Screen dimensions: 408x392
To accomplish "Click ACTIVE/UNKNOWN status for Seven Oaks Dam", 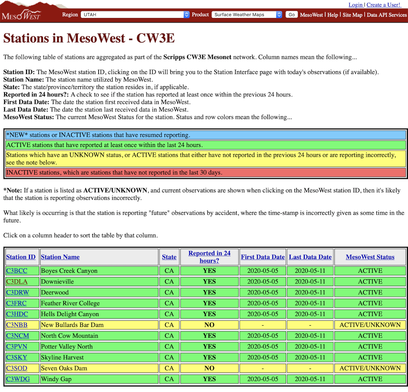I will click(370, 368).
